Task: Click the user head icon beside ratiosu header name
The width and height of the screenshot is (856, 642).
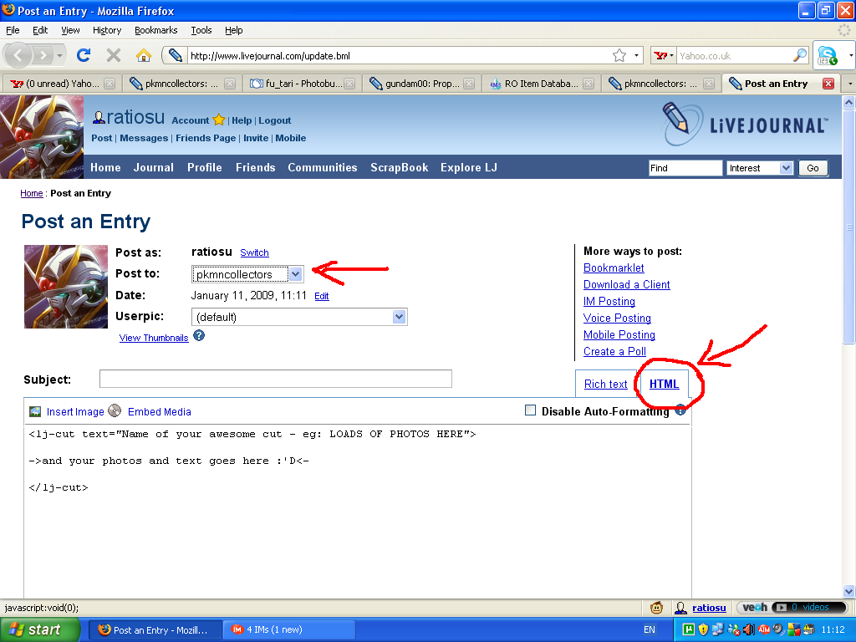Action: click(99, 117)
